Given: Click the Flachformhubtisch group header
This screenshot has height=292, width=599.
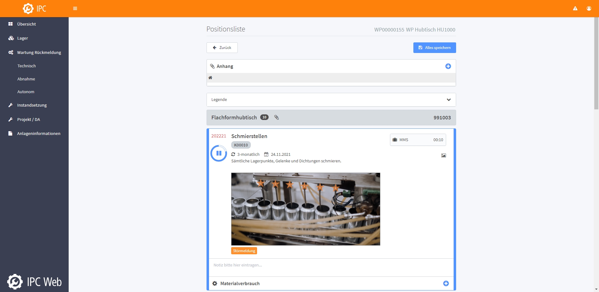Looking at the screenshot, I should tap(331, 117).
